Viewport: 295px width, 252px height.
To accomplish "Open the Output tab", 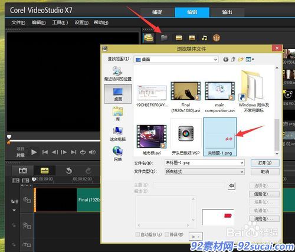I will click(227, 12).
